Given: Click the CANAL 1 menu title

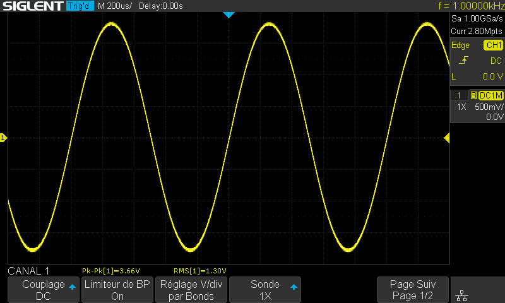Looking at the screenshot, I should pyautogui.click(x=28, y=271).
